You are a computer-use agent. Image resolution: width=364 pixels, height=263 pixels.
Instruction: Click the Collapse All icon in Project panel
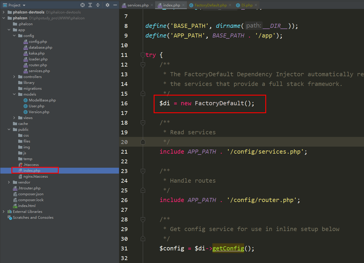pos(98,5)
